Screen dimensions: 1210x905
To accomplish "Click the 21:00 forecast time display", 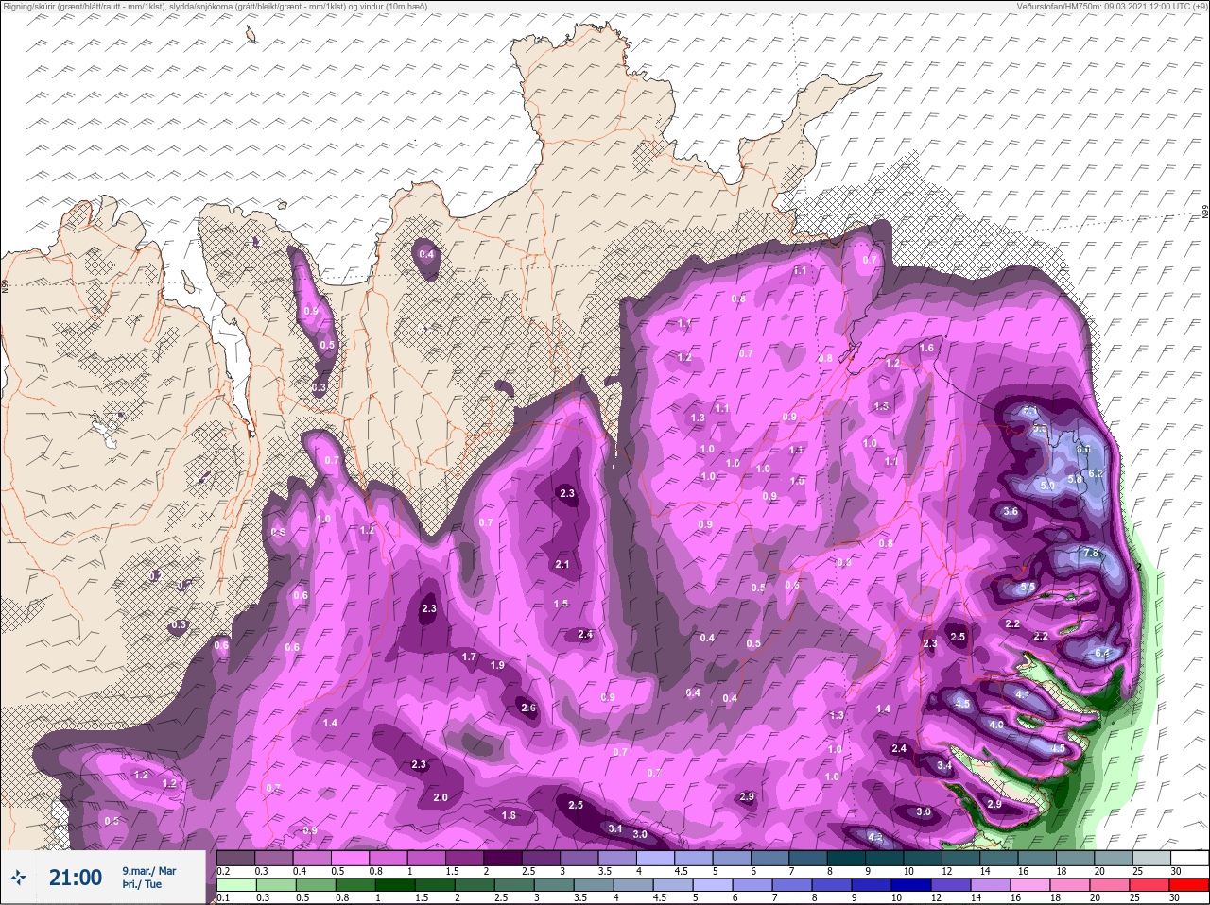I will pyautogui.click(x=76, y=878).
